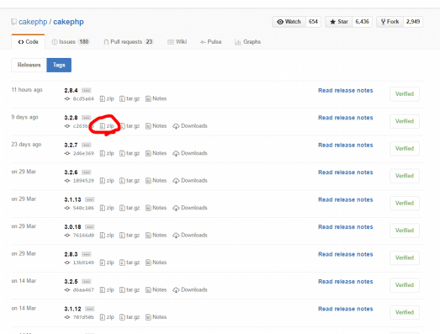Image resolution: width=440 pixels, height=334 pixels.
Task: Expand the ellipsis next to tag 3.2.7
Action: [86, 145]
